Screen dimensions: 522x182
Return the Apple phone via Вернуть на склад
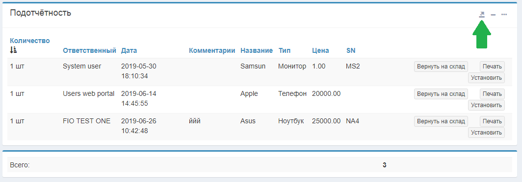coord(441,94)
